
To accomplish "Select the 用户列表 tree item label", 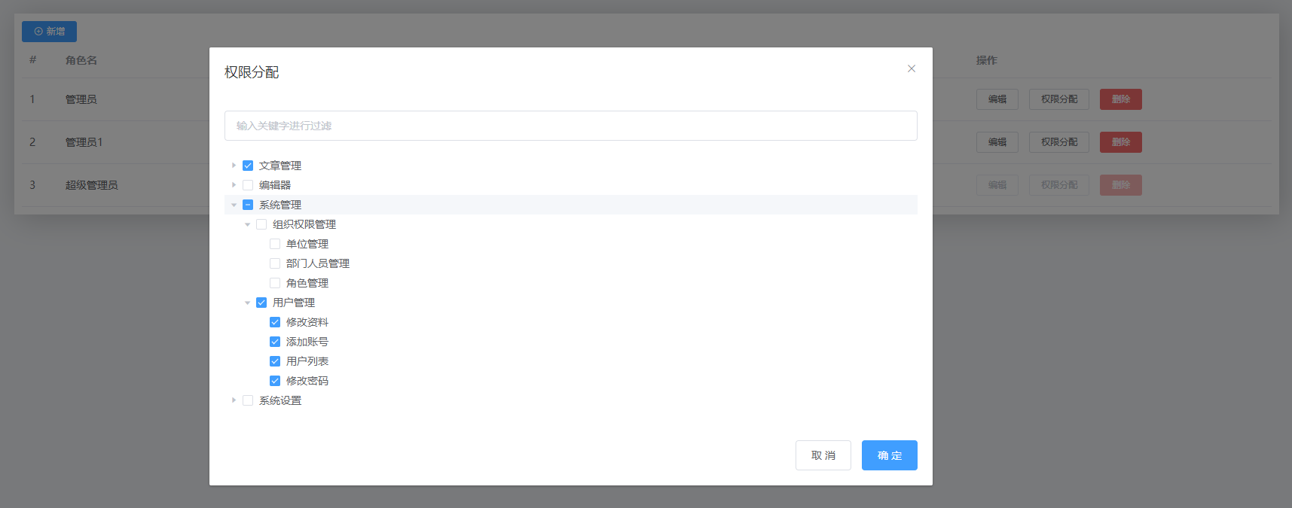I will pos(307,361).
